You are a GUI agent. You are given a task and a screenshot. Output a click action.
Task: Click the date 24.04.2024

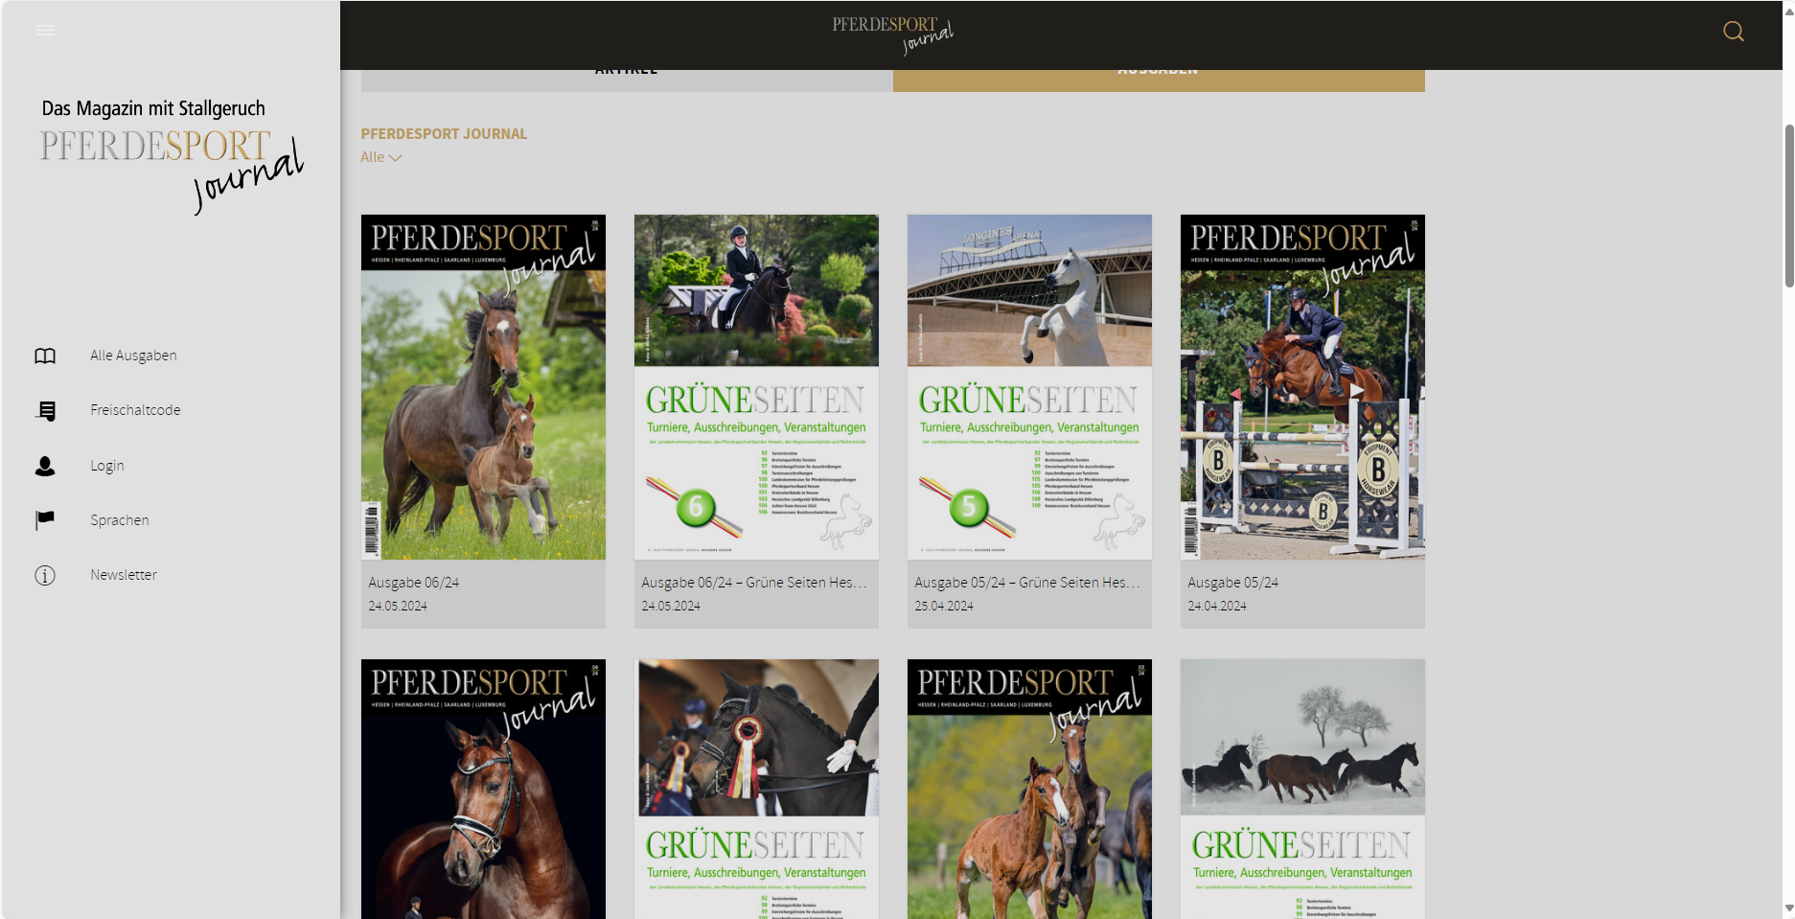(x=1217, y=607)
